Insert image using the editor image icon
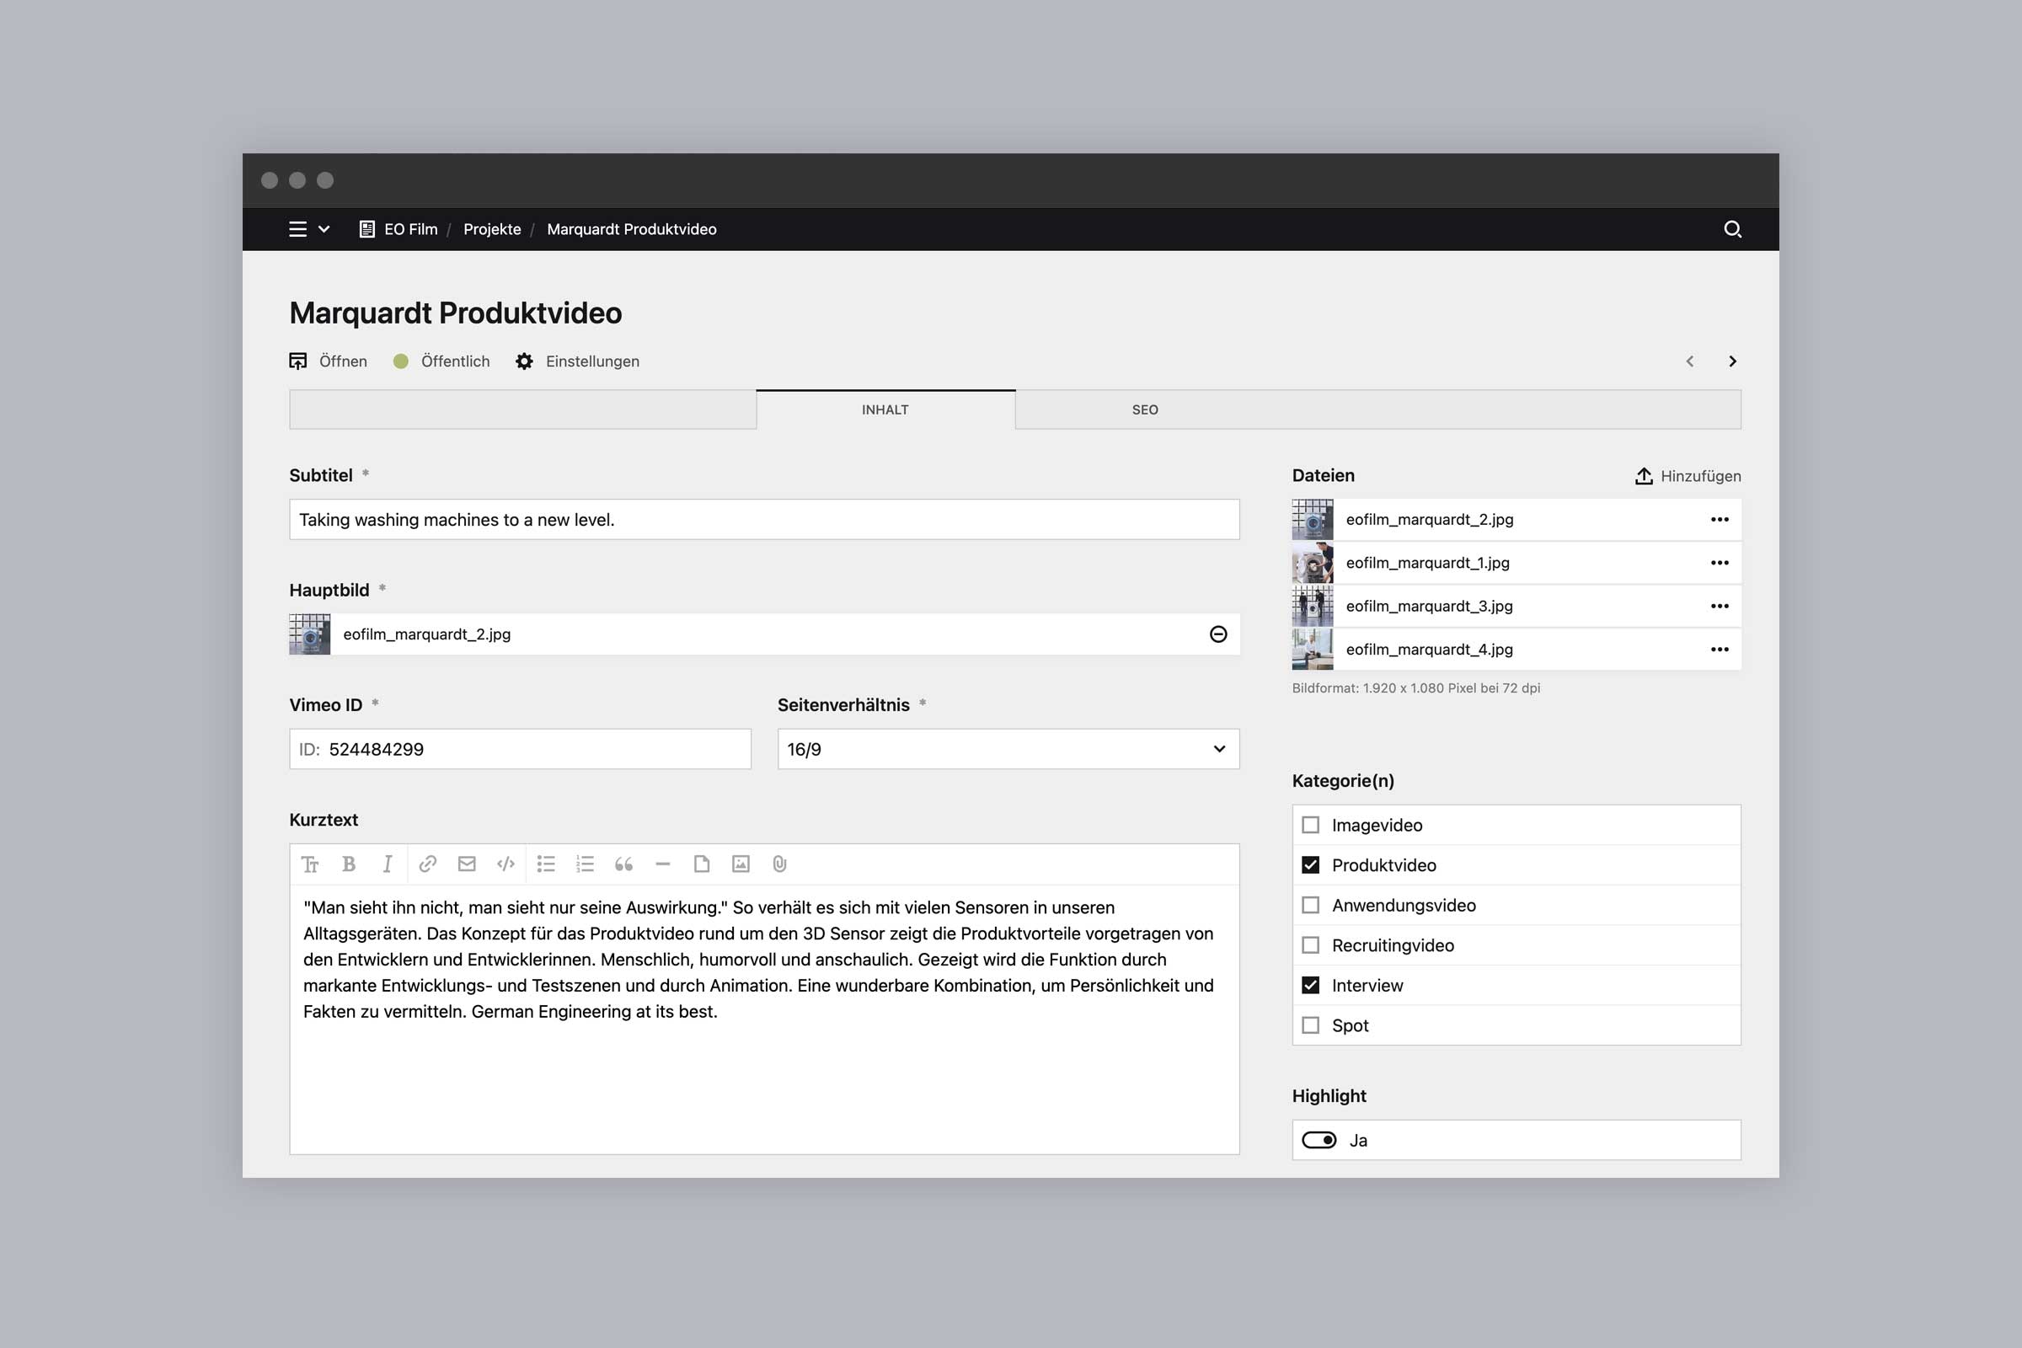 click(x=741, y=864)
